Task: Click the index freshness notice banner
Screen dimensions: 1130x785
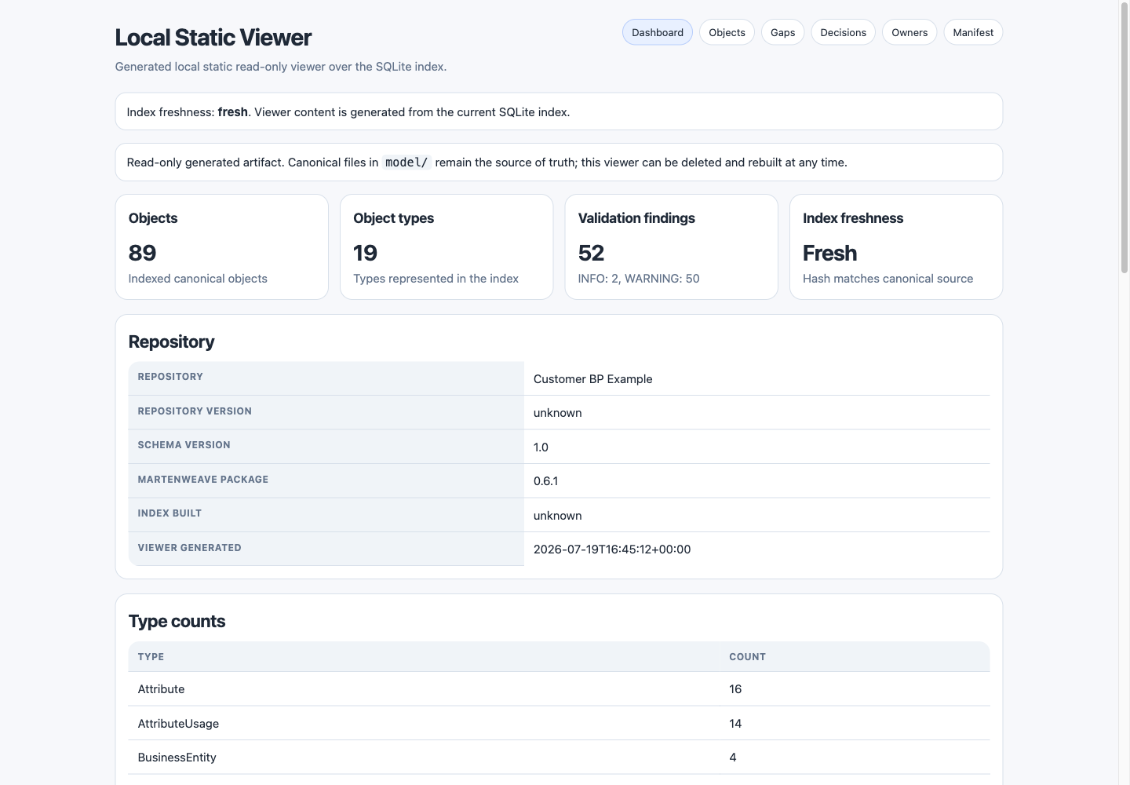Action: tap(559, 111)
